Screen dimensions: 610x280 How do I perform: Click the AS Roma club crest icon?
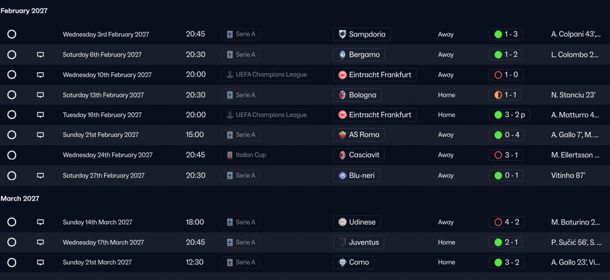click(343, 135)
